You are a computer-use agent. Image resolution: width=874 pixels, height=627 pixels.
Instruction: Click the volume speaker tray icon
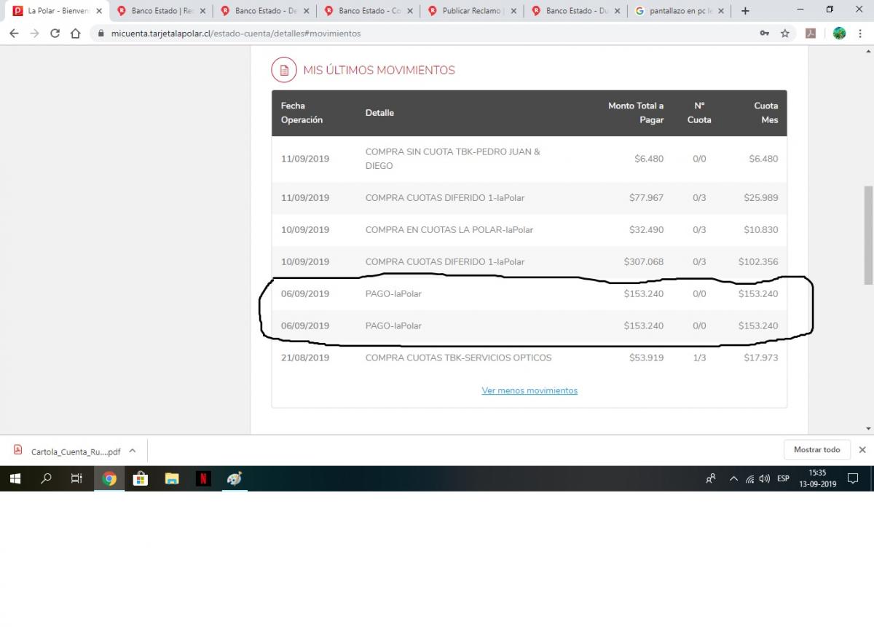coord(765,478)
